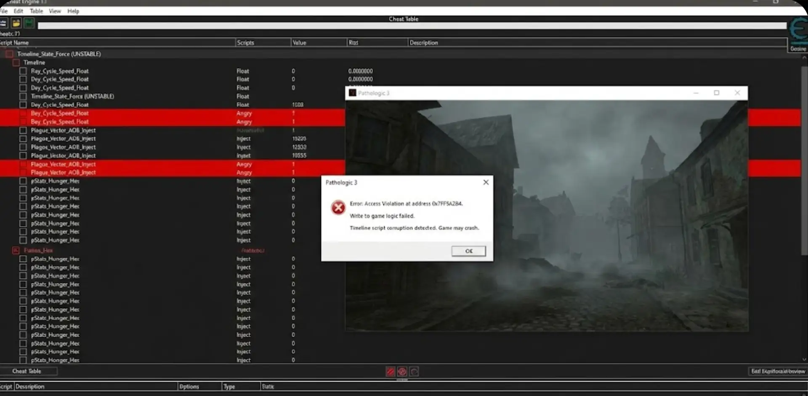Open the Help menu
The width and height of the screenshot is (808, 396).
pyautogui.click(x=73, y=11)
